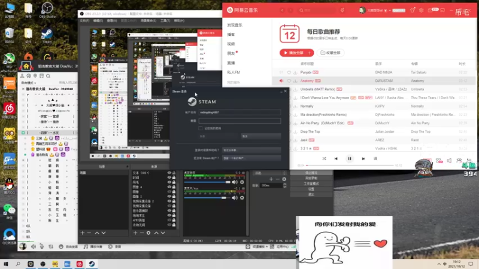Tick Steam remember my password checkbox
Viewport: 479px width, 269px height.
click(201, 128)
